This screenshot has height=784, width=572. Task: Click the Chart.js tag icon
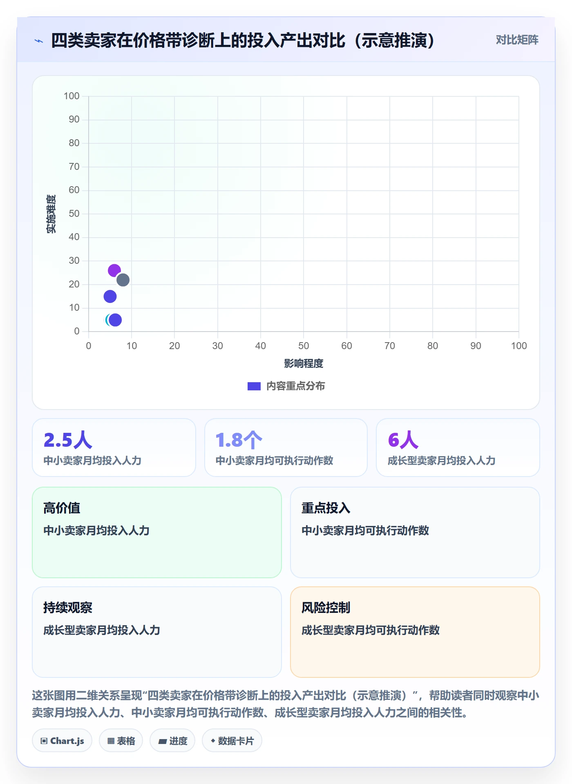click(44, 741)
